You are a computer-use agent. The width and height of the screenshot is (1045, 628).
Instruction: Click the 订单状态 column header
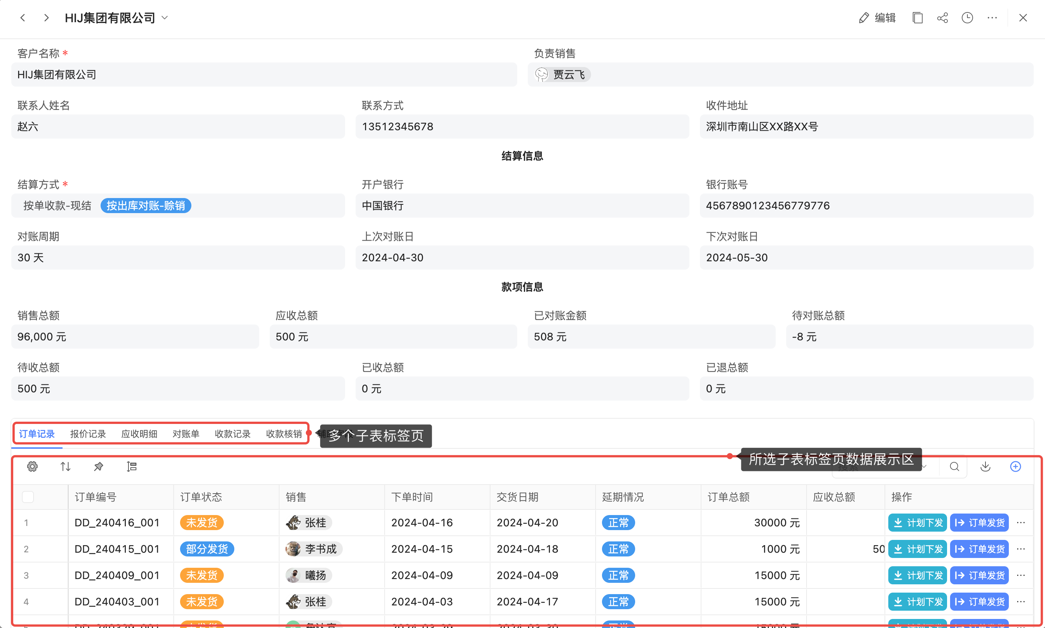(x=226, y=497)
